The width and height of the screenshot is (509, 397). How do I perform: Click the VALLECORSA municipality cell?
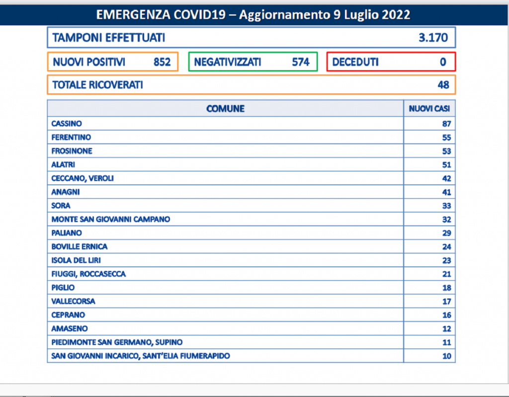point(73,301)
